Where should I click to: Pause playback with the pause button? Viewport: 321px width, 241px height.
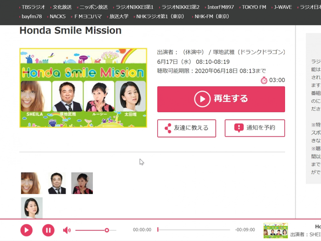pyautogui.click(x=48, y=230)
